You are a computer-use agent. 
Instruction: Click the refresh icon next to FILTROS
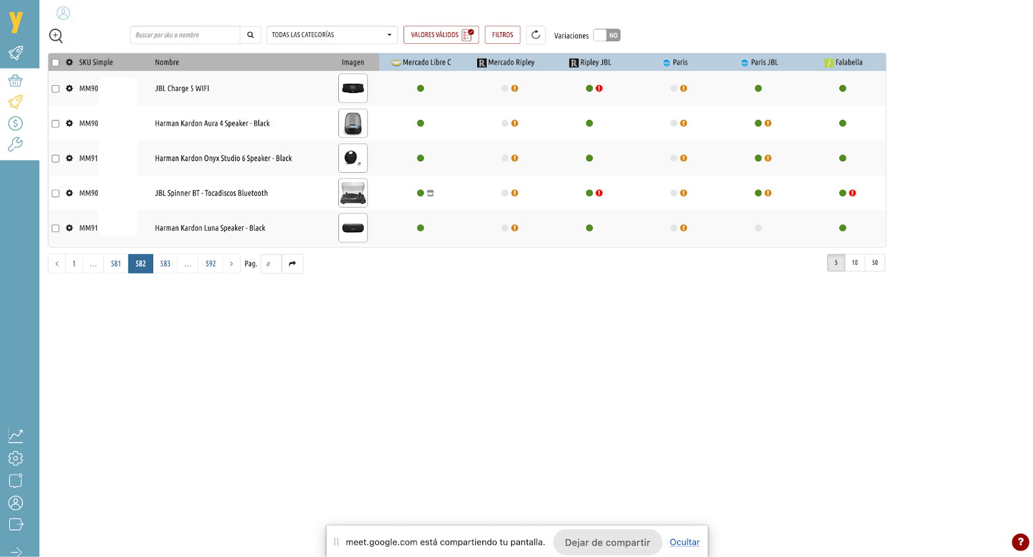click(x=536, y=35)
